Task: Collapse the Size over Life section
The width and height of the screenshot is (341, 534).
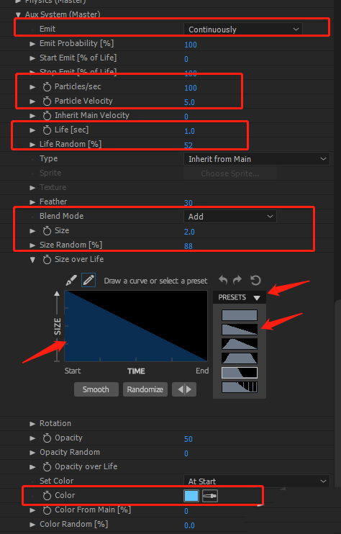Action: (32, 260)
